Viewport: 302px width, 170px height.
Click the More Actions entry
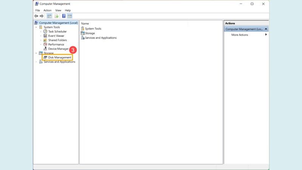tap(240, 35)
